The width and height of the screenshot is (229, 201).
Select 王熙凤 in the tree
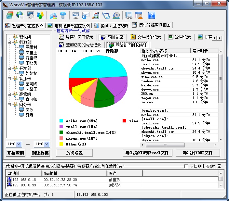[x=31, y=63]
